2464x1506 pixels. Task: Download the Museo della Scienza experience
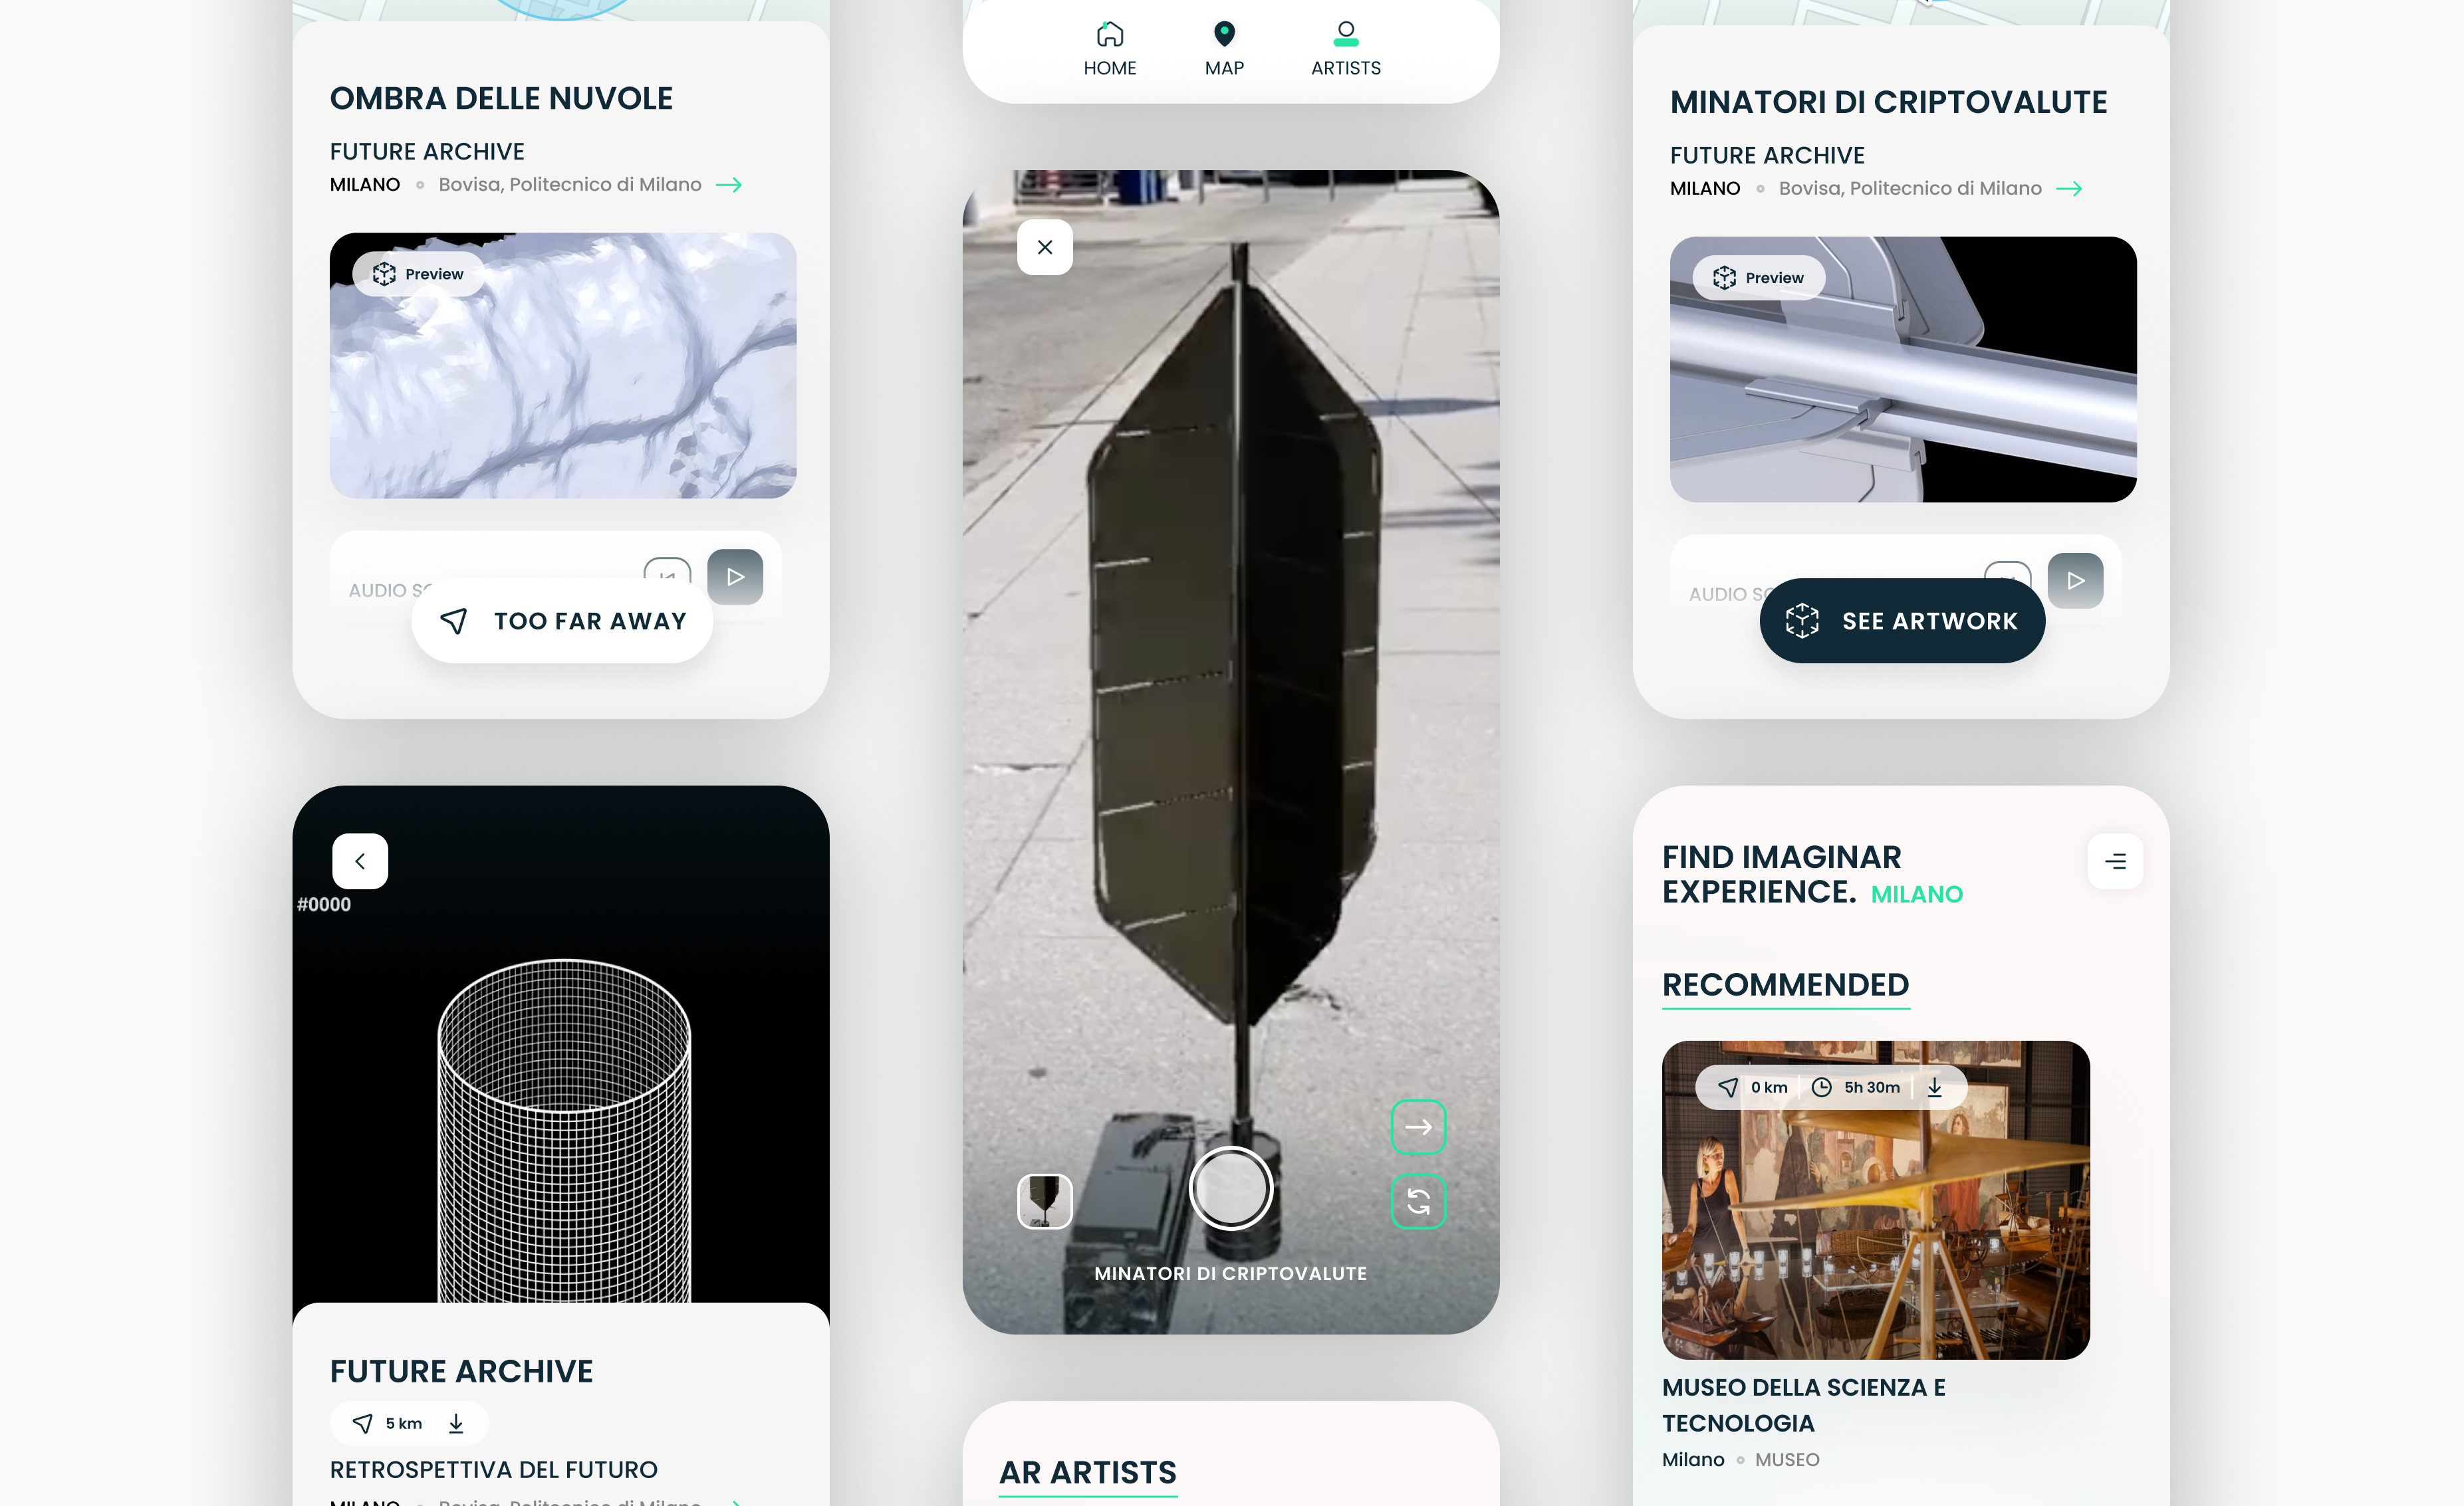point(1934,1087)
